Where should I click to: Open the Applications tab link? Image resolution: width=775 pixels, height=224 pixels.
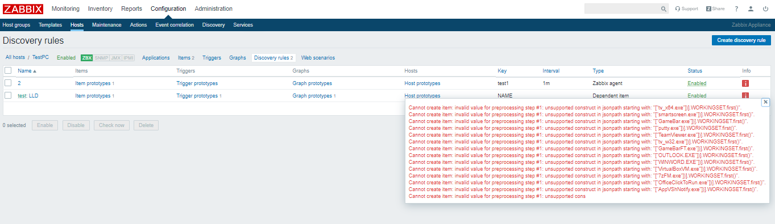pyautogui.click(x=156, y=58)
